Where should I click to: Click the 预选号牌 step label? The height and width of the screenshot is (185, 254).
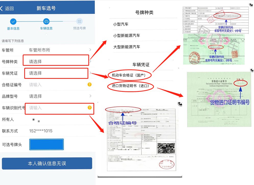79,28
